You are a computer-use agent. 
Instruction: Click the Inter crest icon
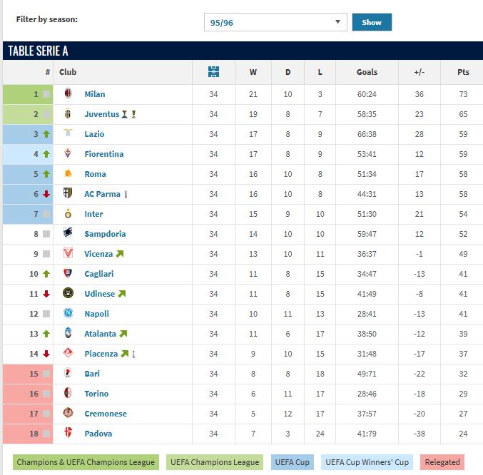68,214
